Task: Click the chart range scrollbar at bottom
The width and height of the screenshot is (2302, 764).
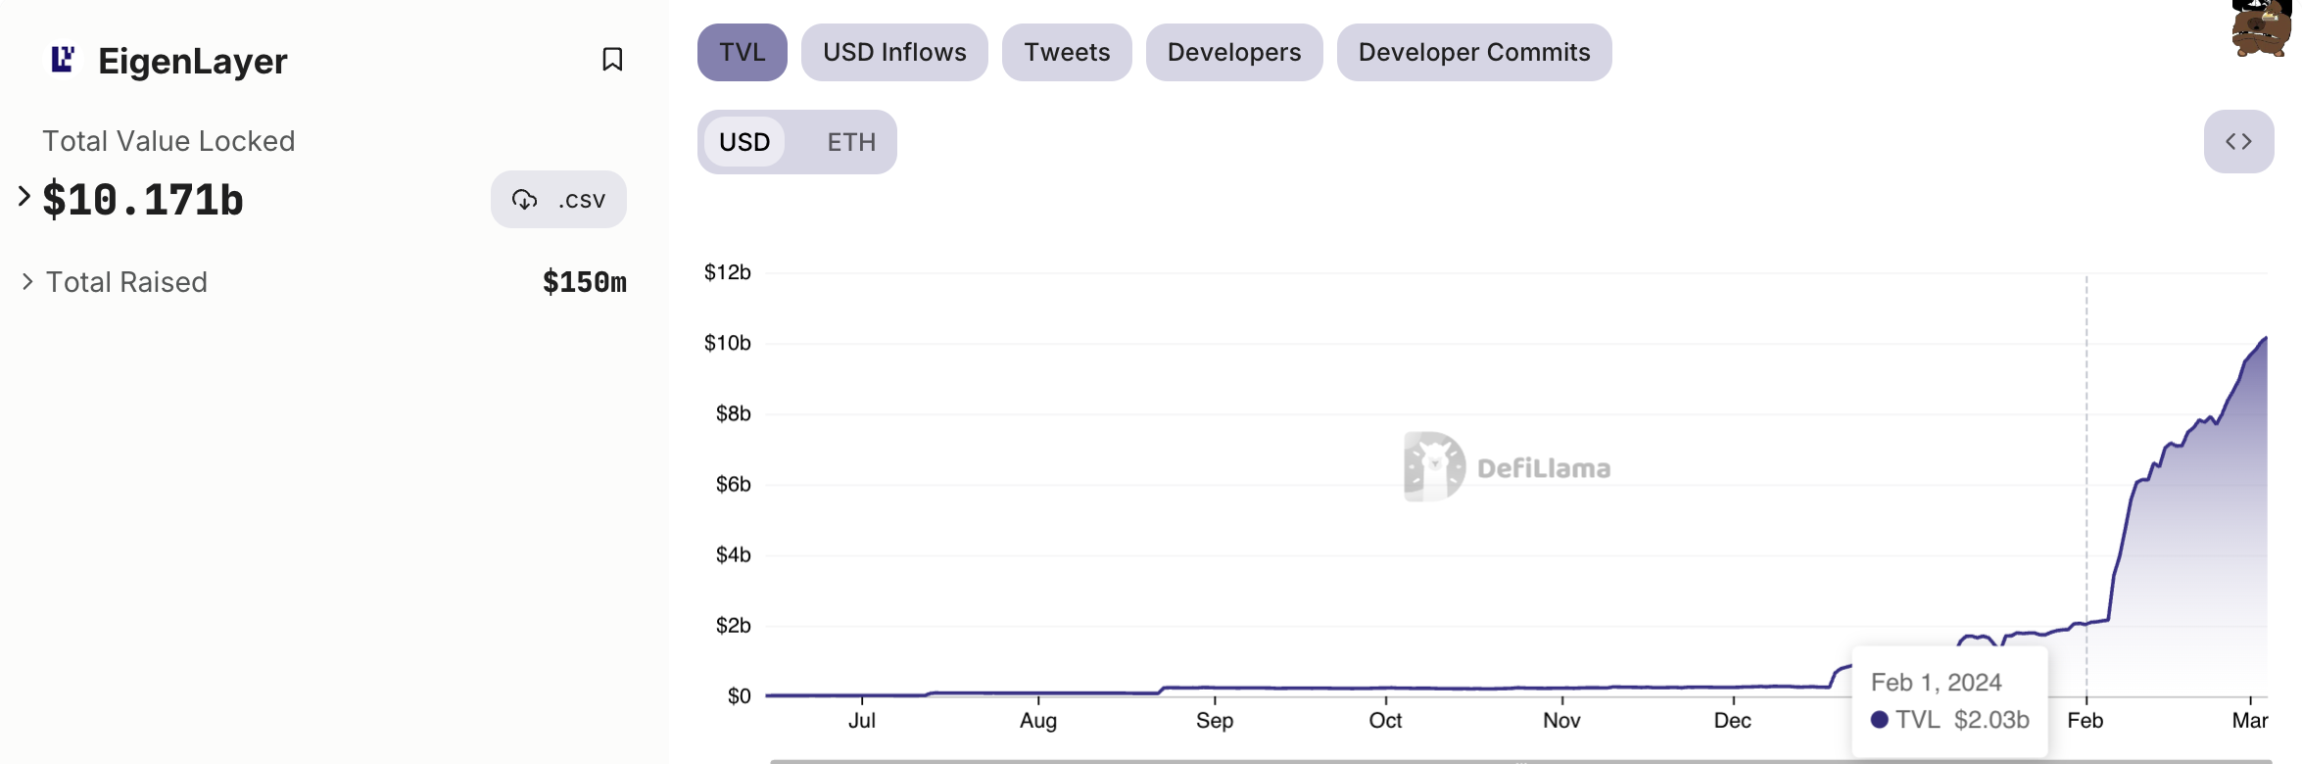Action: click(x=1518, y=760)
